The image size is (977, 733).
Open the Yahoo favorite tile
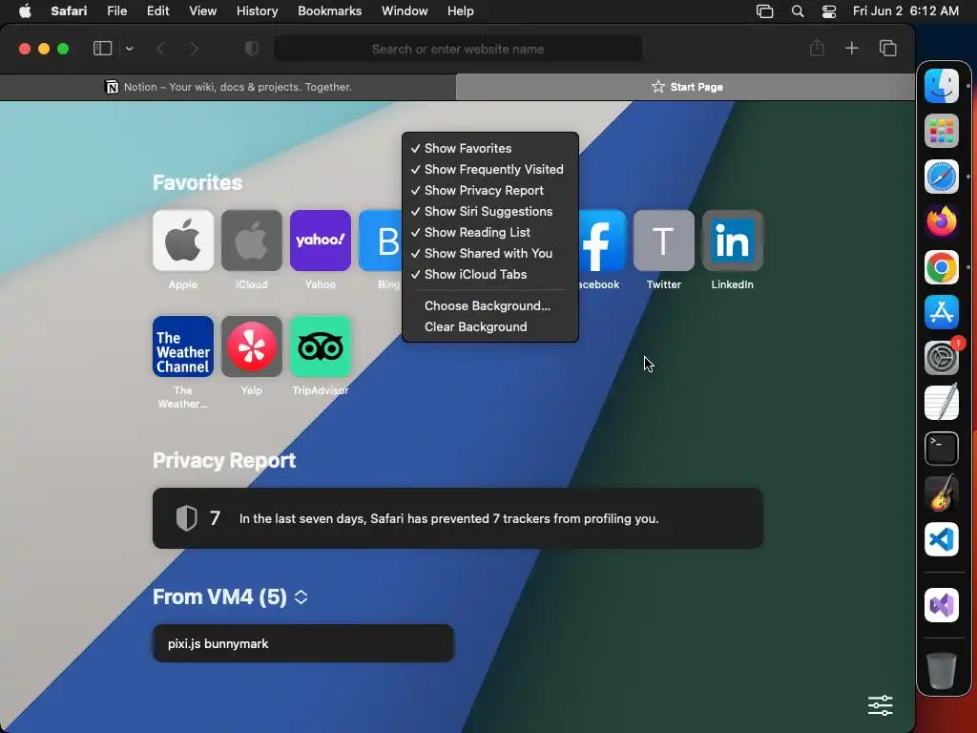pyautogui.click(x=321, y=241)
